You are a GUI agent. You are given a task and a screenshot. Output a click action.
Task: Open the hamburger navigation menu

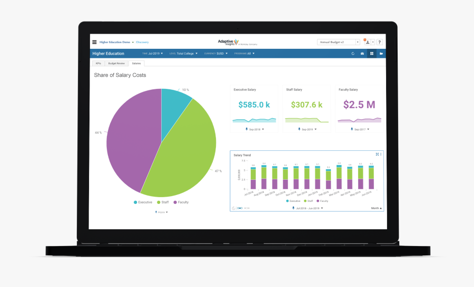pos(94,42)
